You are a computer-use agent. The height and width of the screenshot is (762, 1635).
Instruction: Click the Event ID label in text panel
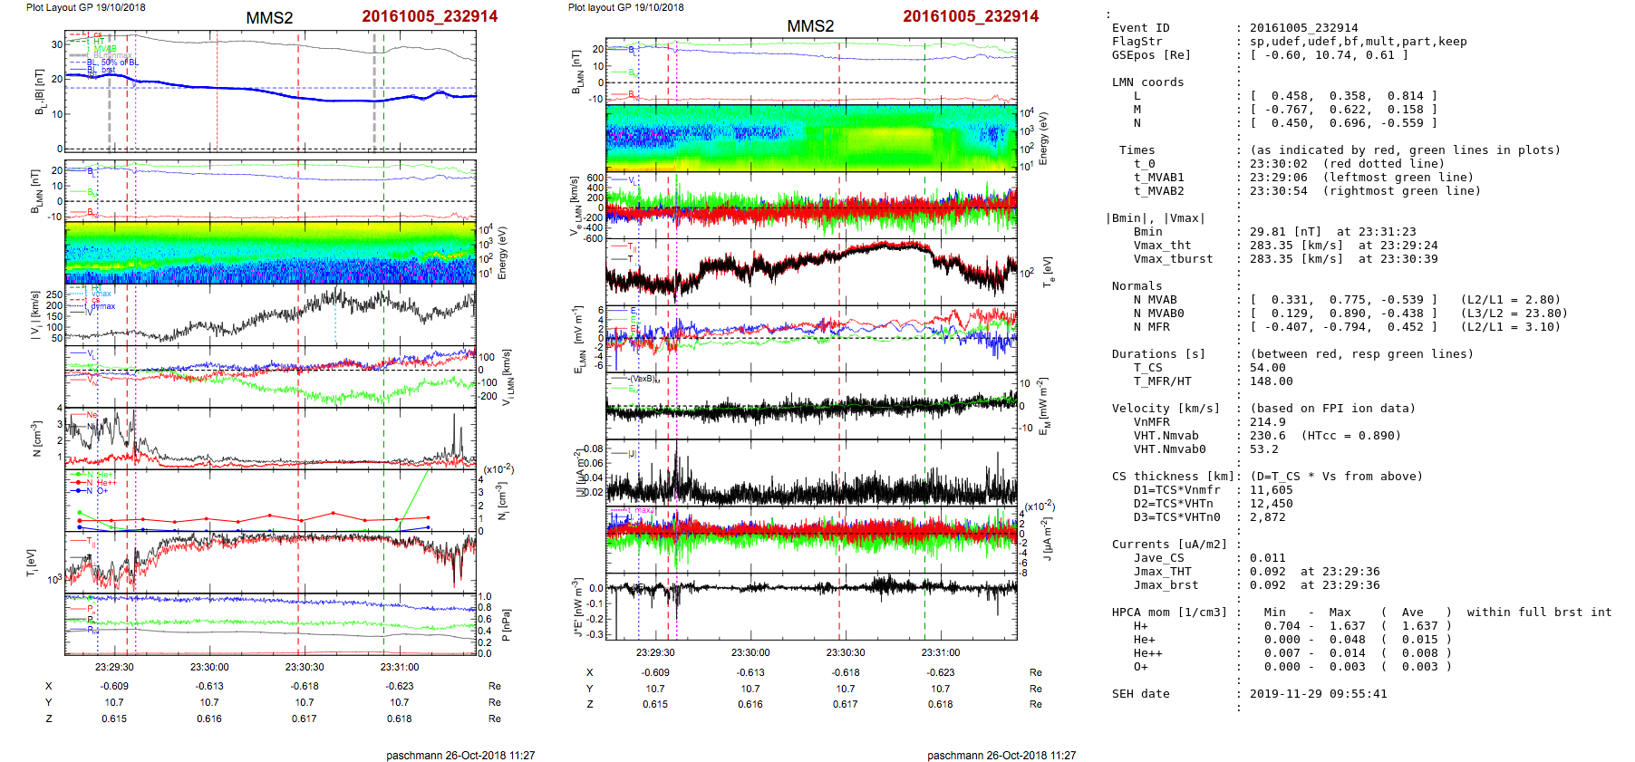click(1140, 28)
